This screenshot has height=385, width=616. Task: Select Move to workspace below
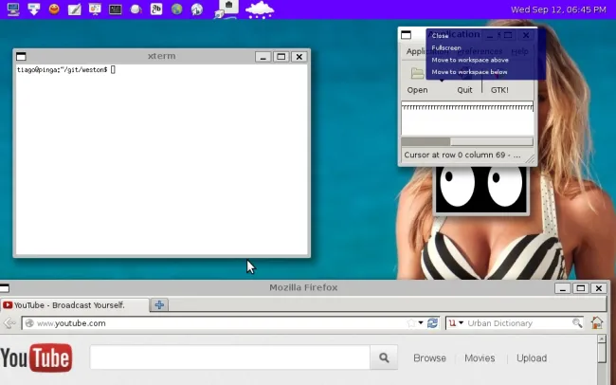coord(469,72)
